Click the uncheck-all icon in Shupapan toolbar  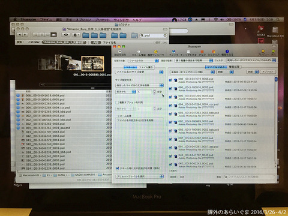188,52
